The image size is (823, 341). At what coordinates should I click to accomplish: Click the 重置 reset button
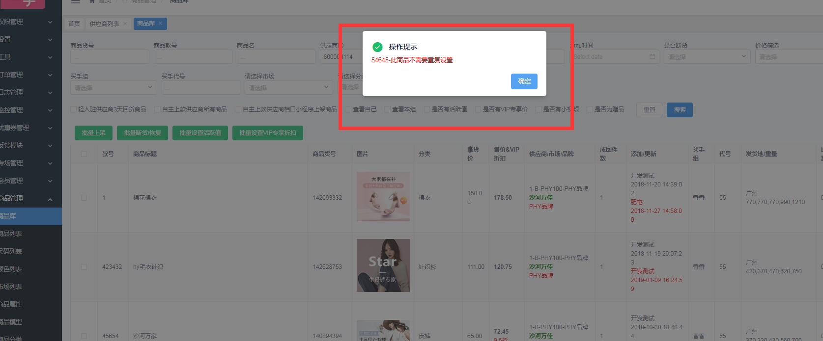pyautogui.click(x=650, y=110)
